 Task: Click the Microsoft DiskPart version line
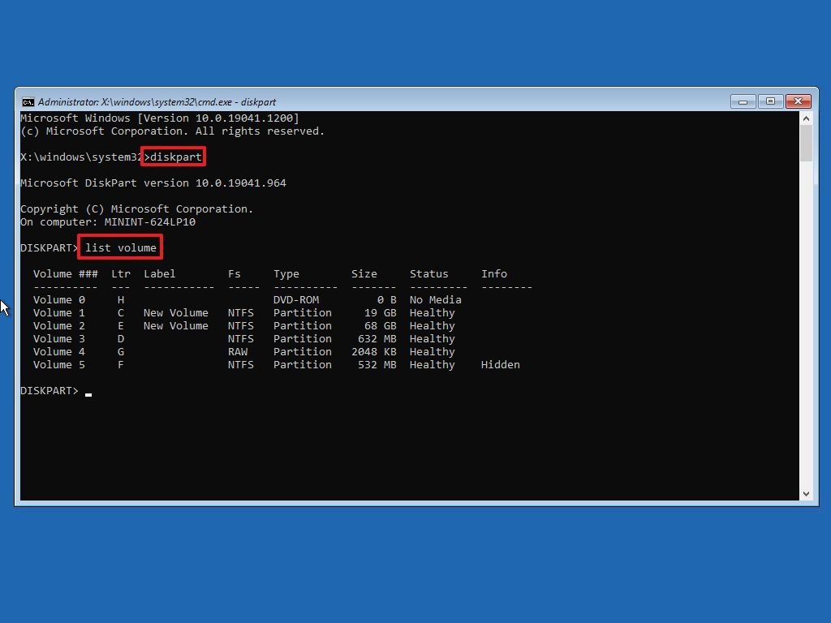coord(153,183)
